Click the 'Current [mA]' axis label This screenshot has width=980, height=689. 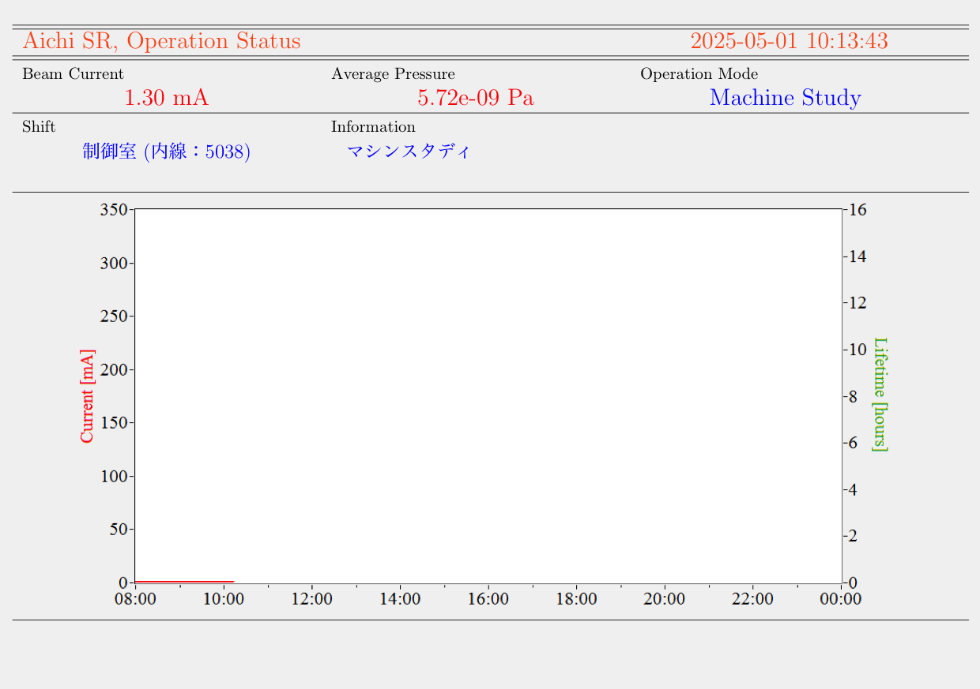87,396
